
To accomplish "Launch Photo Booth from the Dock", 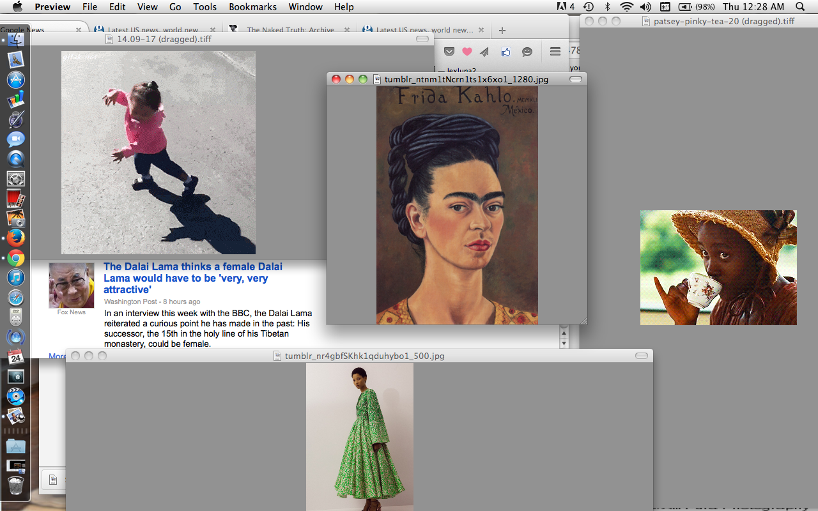I will 16,199.
